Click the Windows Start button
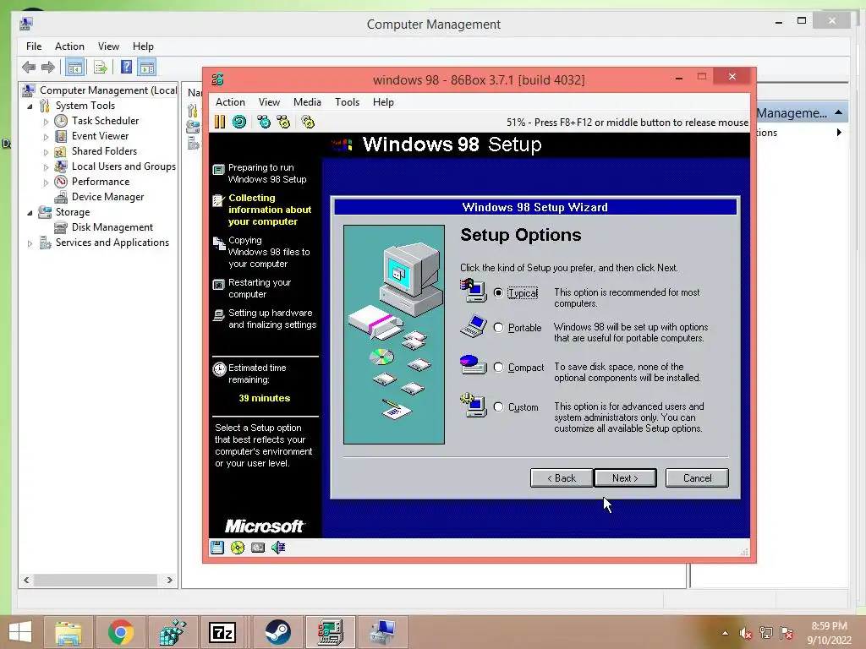 (x=20, y=632)
